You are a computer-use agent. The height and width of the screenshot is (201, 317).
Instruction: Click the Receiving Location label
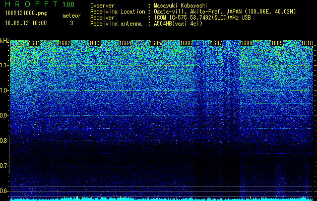click(x=117, y=12)
